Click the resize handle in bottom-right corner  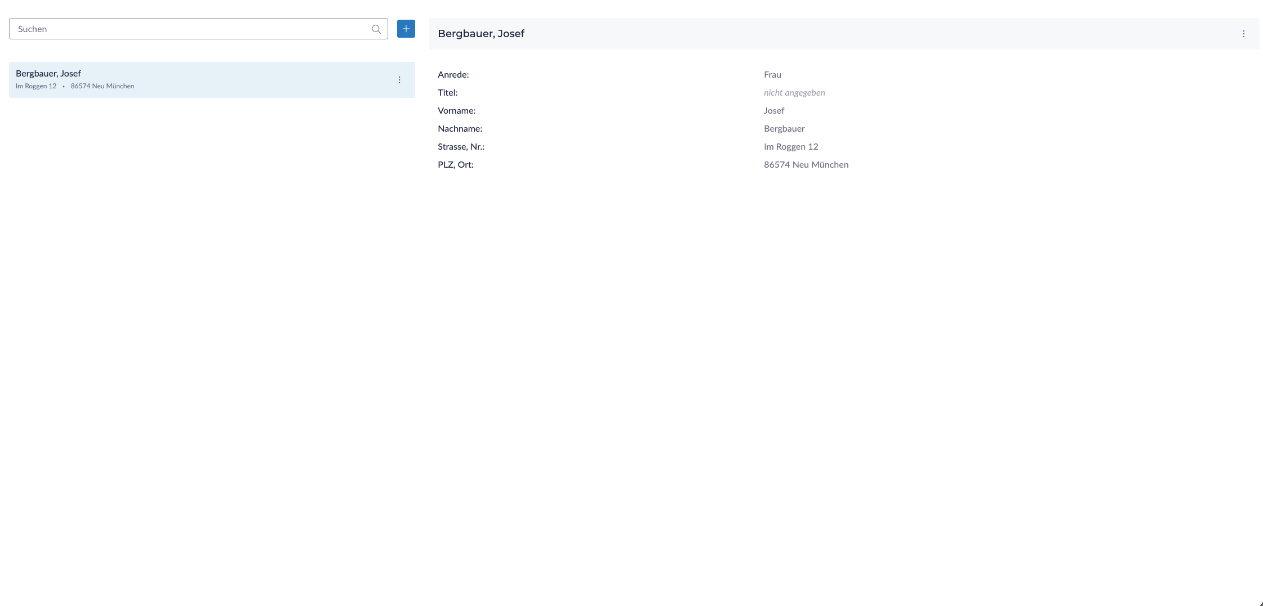tap(1260, 603)
